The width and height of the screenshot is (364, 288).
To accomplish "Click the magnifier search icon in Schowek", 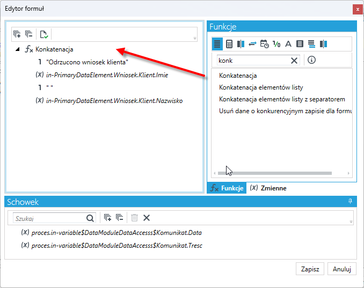I will (90, 218).
